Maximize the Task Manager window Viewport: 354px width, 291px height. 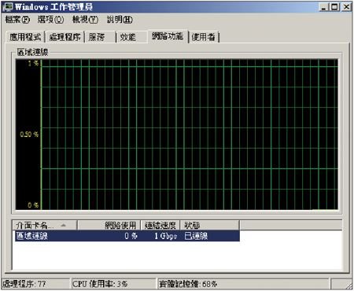(334, 7)
